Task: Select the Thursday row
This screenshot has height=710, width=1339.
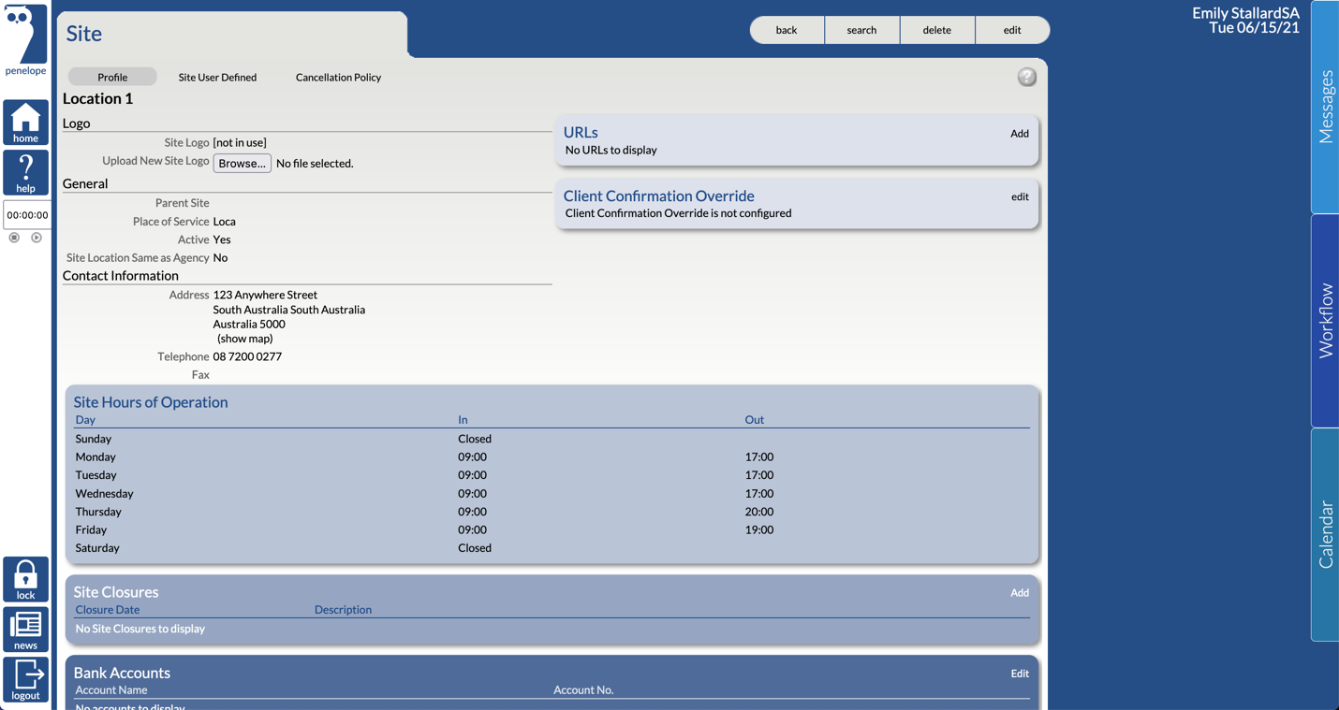Action: click(x=552, y=512)
